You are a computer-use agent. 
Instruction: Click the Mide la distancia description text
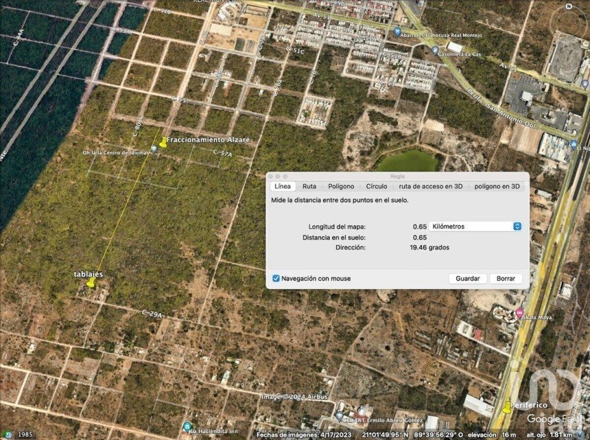(340, 200)
